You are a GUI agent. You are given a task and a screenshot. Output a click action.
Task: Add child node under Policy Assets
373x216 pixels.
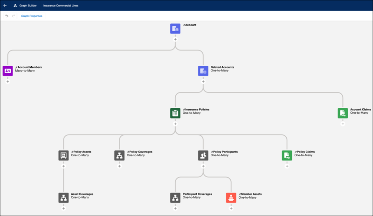coord(63,166)
